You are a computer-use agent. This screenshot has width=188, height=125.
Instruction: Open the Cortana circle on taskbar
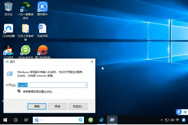tap(16, 120)
